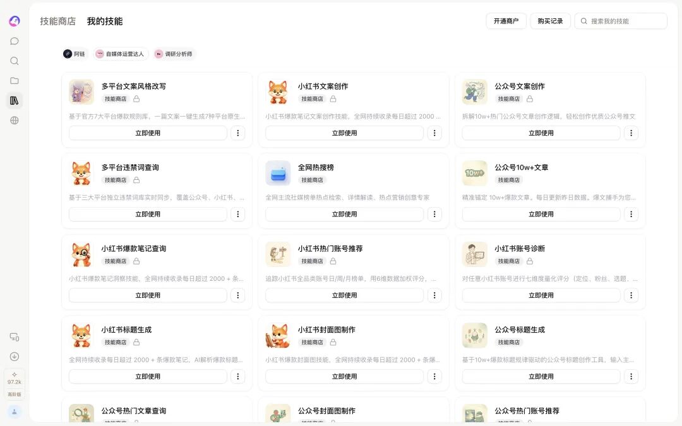Filter by the 调研分析师 tag

[x=174, y=54]
